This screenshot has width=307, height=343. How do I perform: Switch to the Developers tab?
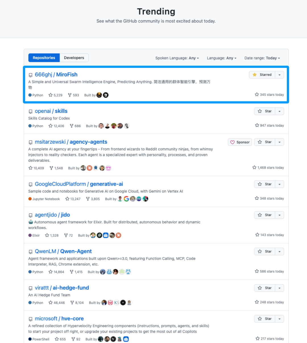pos(74,58)
